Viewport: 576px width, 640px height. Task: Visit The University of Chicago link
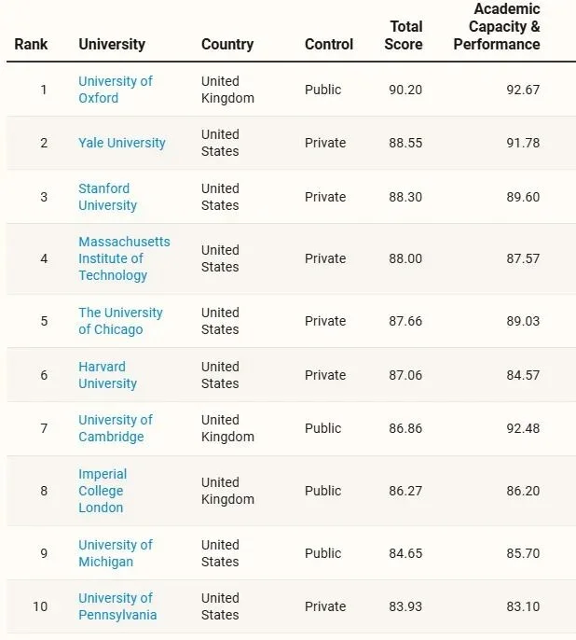coord(120,321)
